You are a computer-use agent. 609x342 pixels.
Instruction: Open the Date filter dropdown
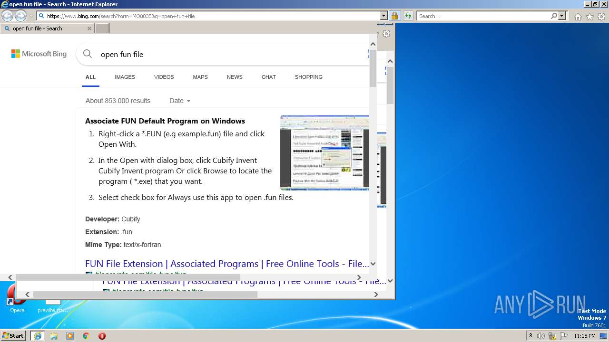(x=180, y=101)
